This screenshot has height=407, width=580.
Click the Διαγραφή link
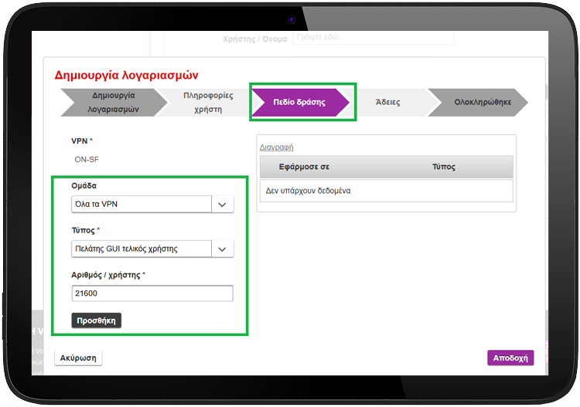276,148
